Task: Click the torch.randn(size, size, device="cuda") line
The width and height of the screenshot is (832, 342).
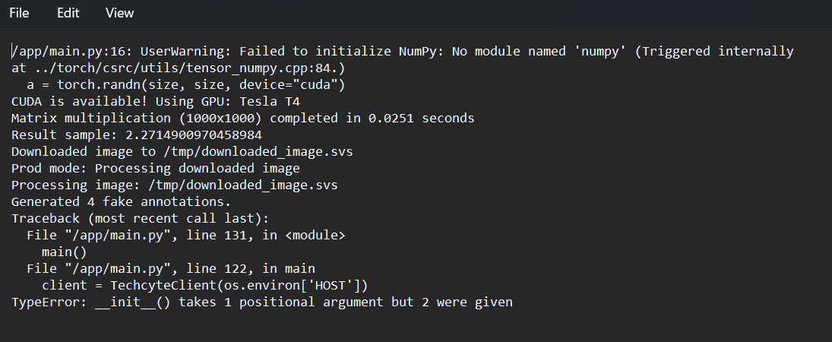Action: pyautogui.click(x=185, y=85)
